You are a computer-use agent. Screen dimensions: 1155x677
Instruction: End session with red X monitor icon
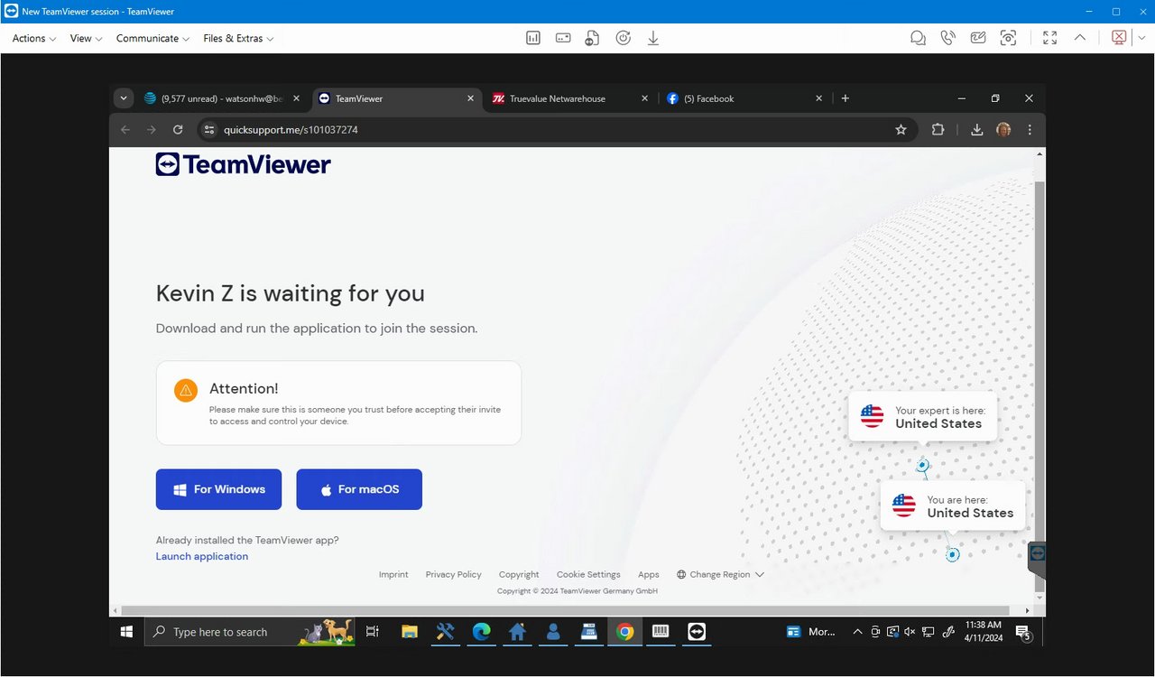tap(1119, 38)
